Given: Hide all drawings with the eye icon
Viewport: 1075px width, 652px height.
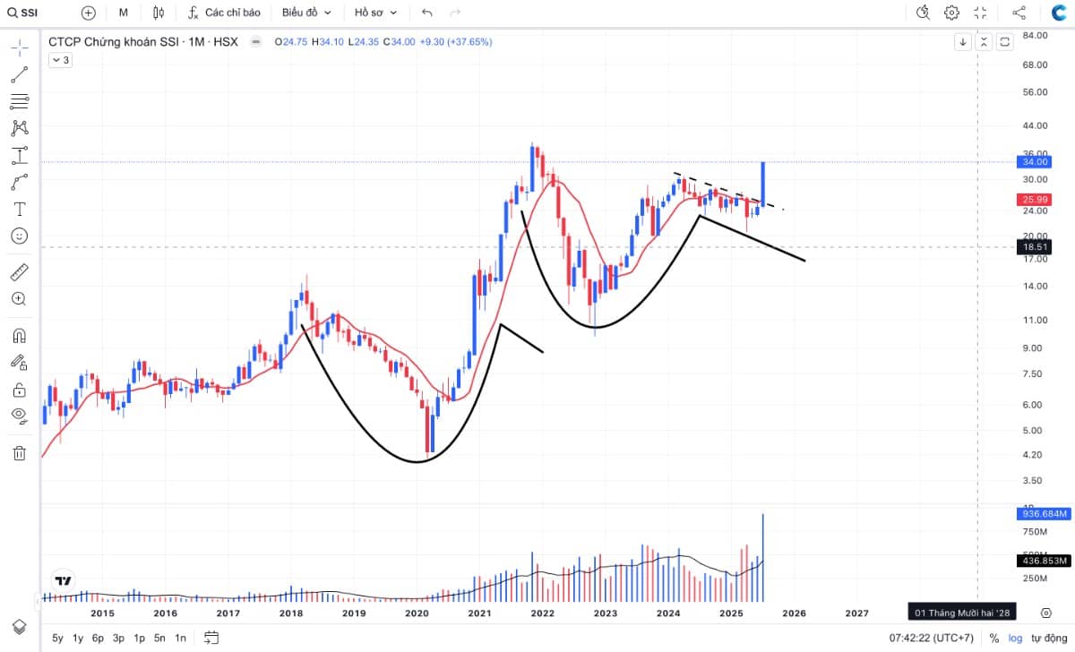Looking at the screenshot, I should 19,416.
